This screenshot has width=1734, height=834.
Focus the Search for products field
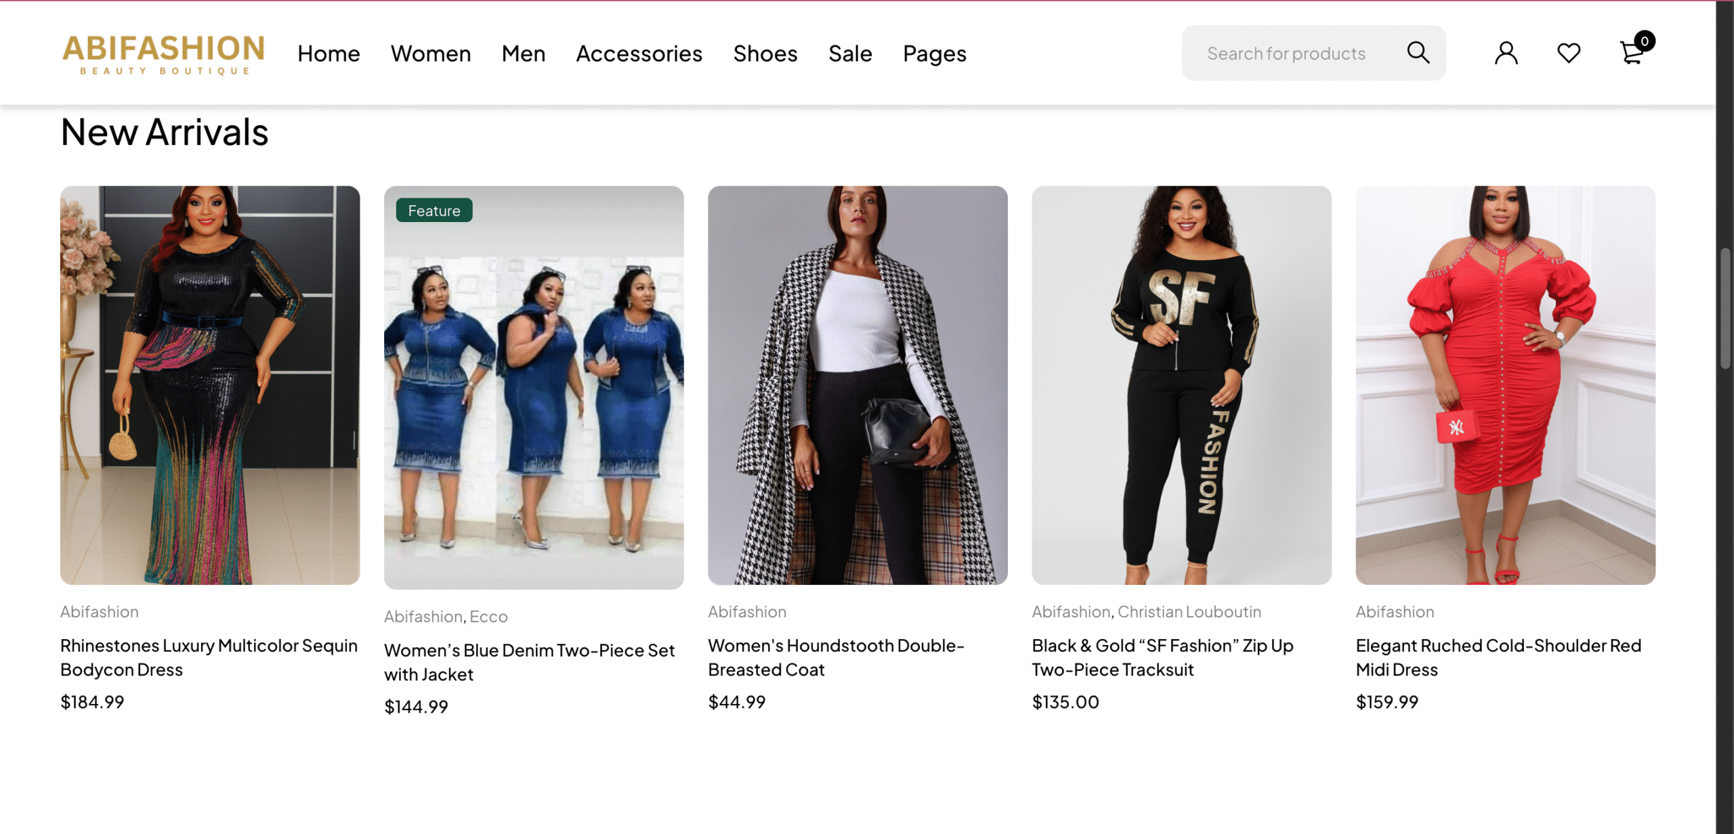tap(1286, 53)
